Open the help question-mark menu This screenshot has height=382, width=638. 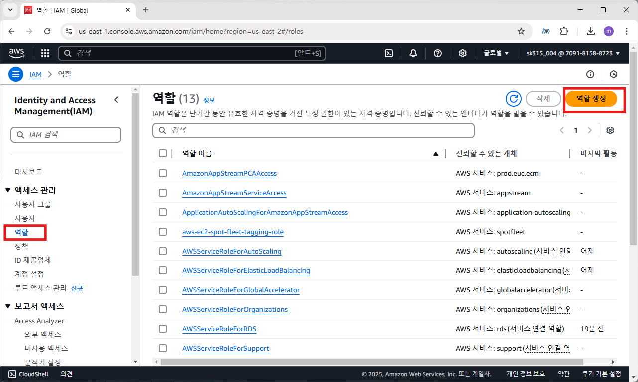(438, 53)
